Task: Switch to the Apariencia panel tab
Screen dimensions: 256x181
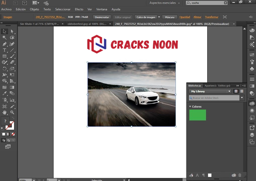Action: pos(210,85)
